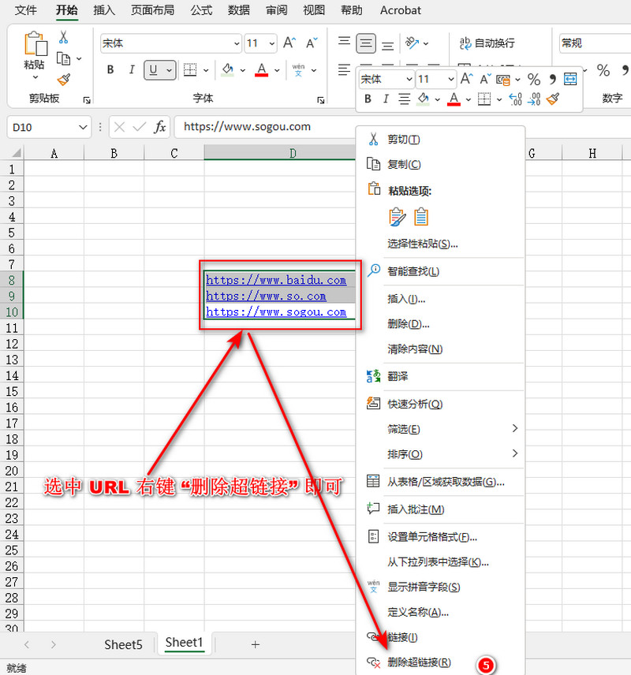This screenshot has height=675, width=631.
Task: Open the font name dropdown in ribbon
Action: point(237,43)
